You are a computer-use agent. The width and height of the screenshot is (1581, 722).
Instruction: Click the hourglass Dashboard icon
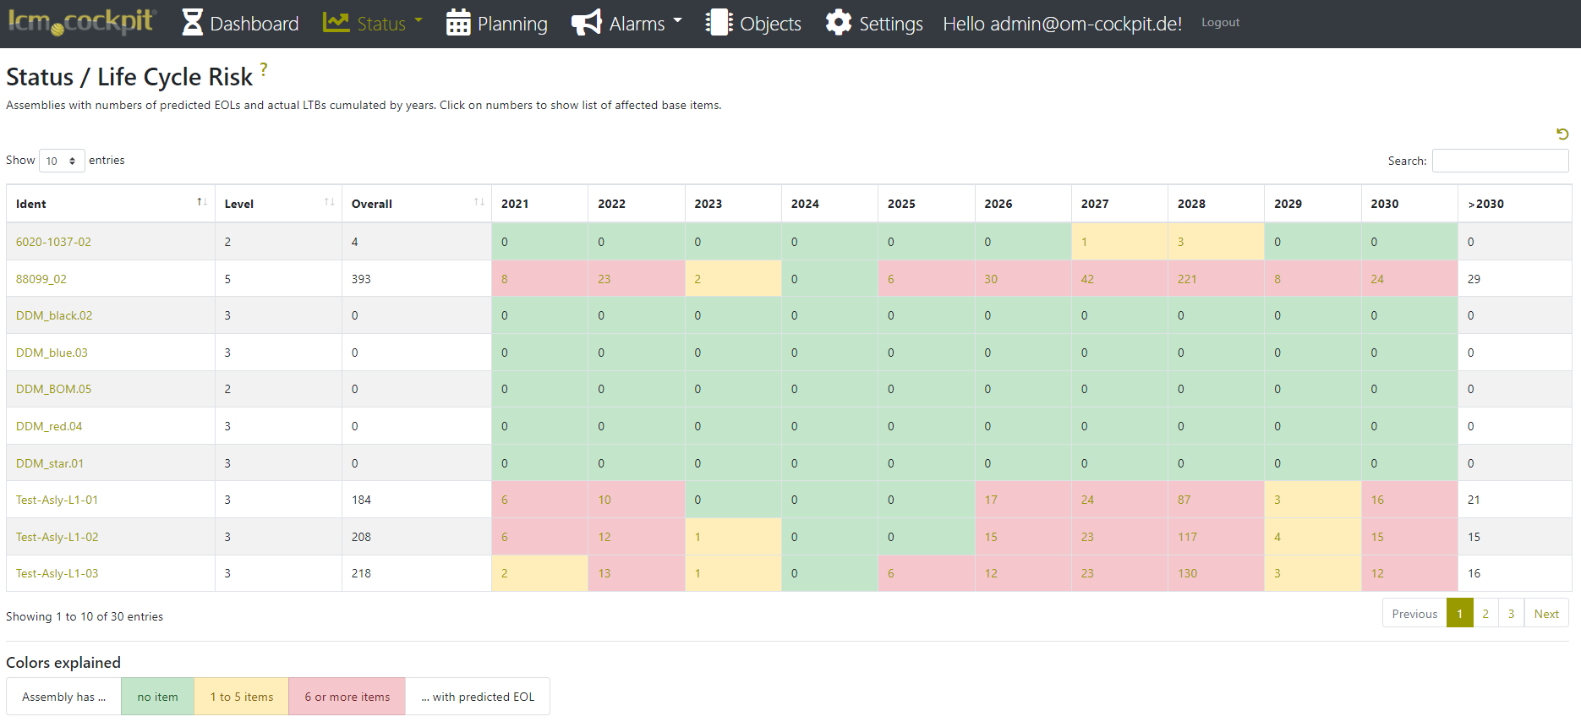pos(193,23)
